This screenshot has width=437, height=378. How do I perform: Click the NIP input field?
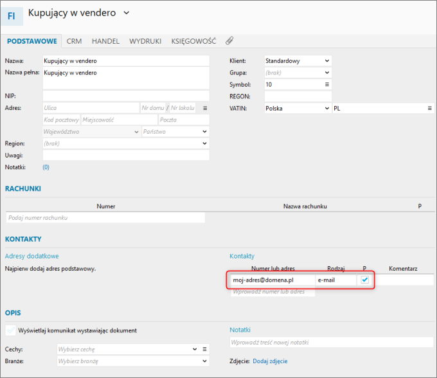point(125,96)
